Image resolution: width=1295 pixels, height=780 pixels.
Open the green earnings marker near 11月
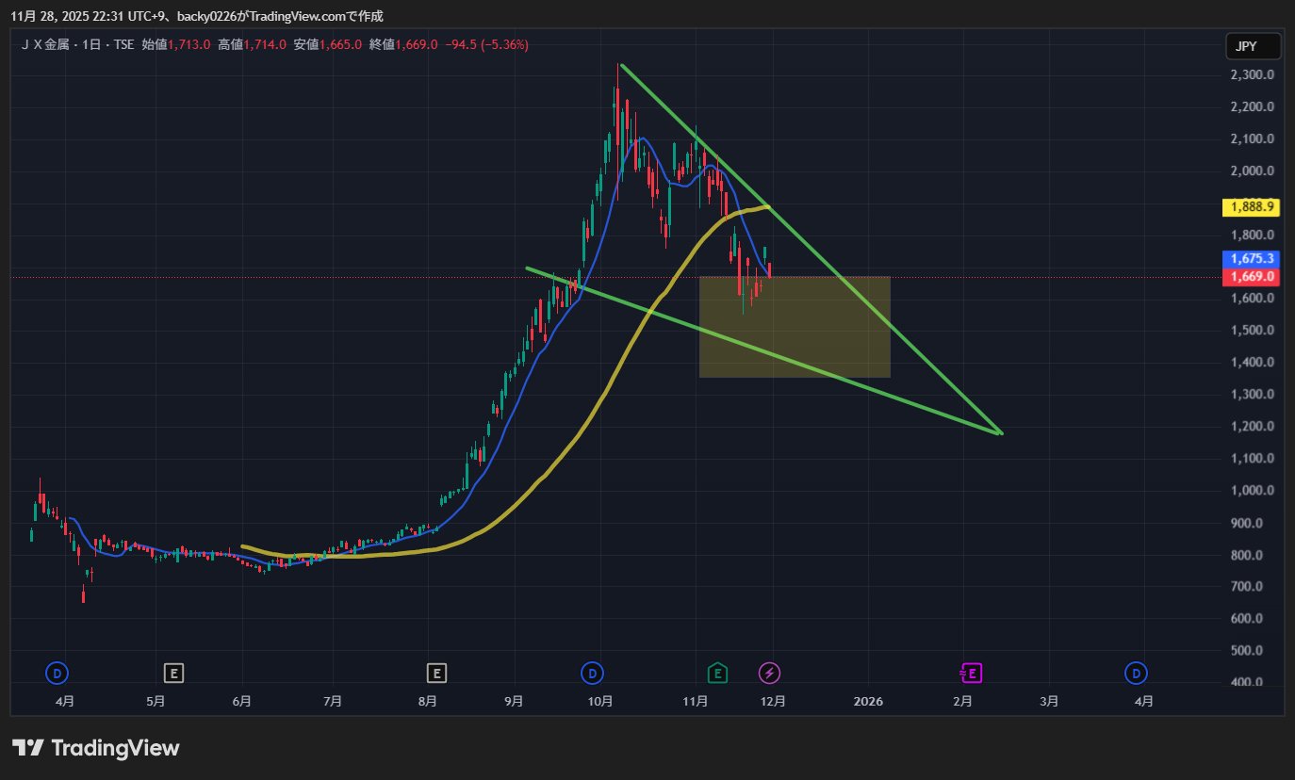718,673
